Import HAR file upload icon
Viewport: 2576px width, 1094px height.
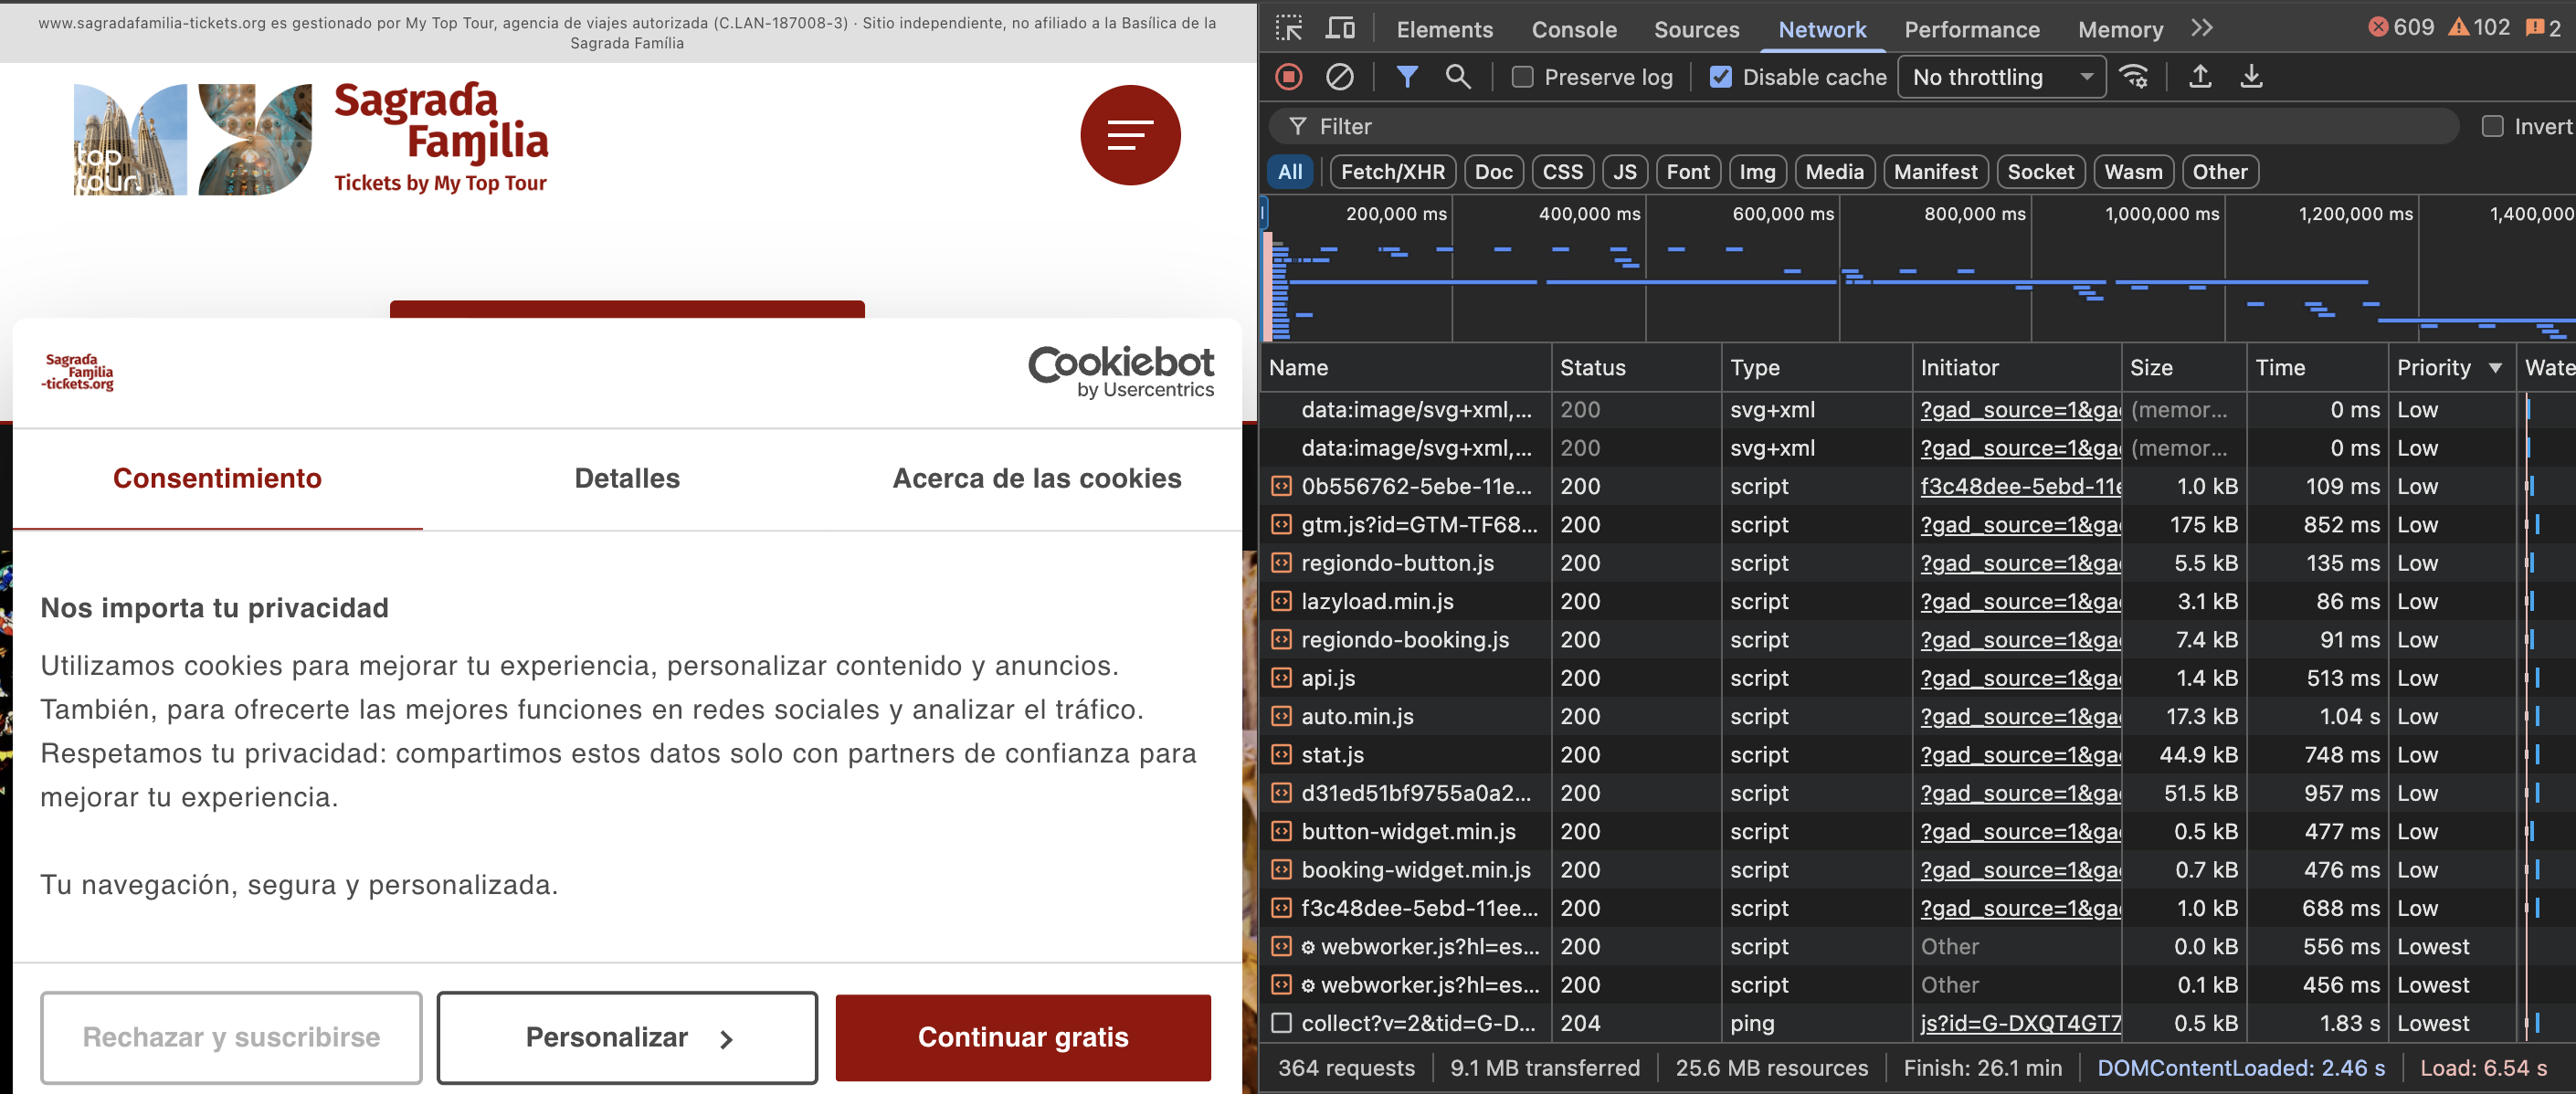[2200, 77]
